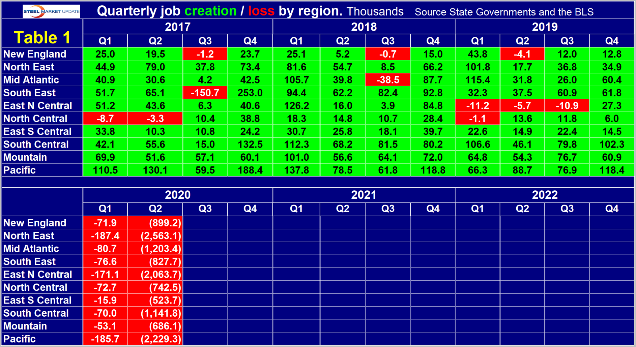Click the red -150.7 South East cell

tap(205, 93)
